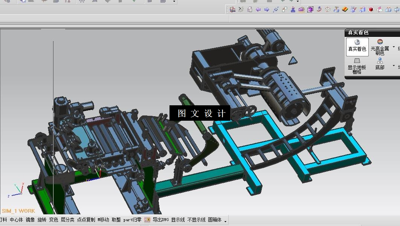Click the document list icon in toolbar
Viewport: 400px width, 226px height.
tap(250, 10)
